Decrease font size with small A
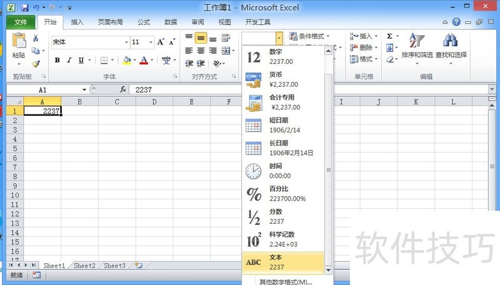 click(x=172, y=42)
